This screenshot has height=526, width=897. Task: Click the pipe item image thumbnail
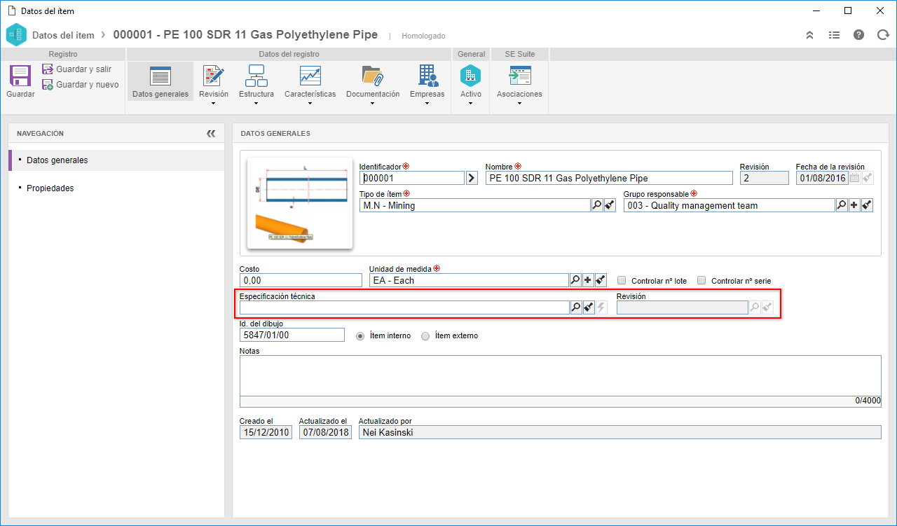(x=300, y=203)
